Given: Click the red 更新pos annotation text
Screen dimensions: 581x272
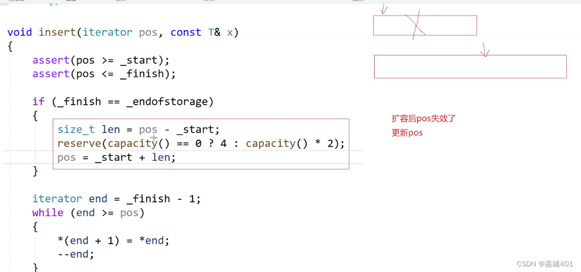Looking at the screenshot, I should coord(407,133).
